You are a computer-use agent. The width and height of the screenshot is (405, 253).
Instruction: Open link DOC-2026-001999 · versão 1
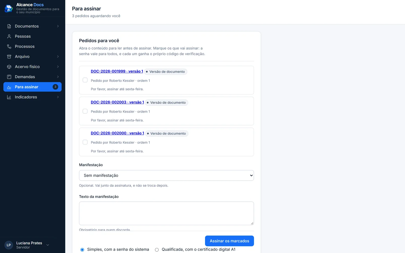pyautogui.click(x=117, y=71)
